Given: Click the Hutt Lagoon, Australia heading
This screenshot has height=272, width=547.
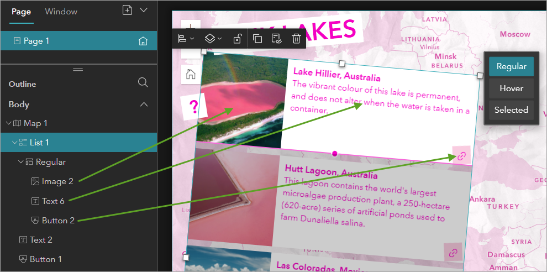Looking at the screenshot, I should point(331,171).
